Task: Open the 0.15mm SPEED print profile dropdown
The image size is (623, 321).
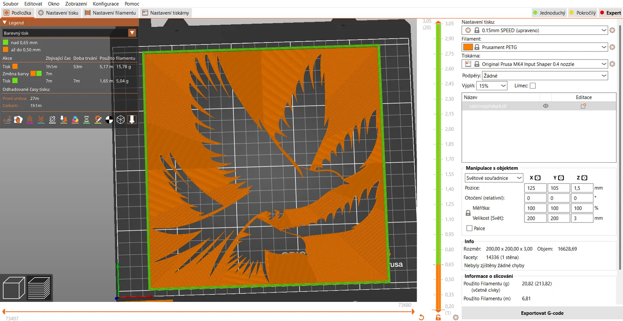Action: tap(535, 30)
